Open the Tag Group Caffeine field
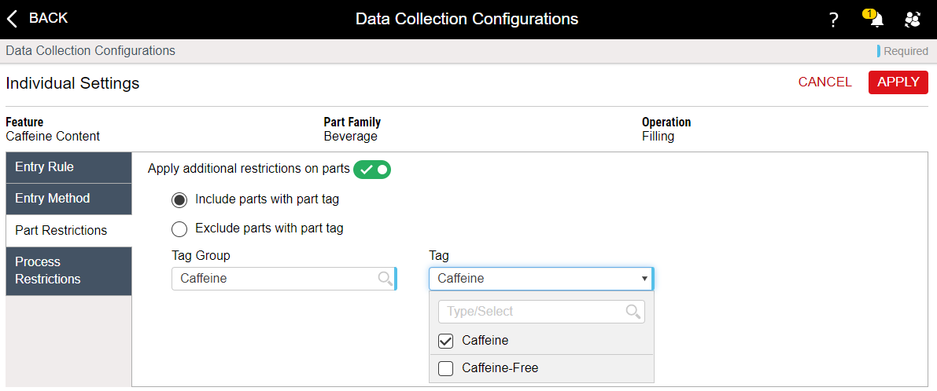 (284, 279)
